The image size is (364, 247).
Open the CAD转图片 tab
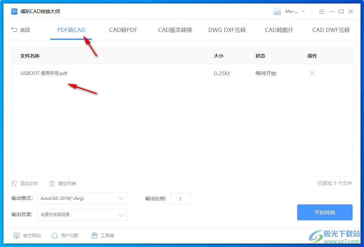pos(279,30)
